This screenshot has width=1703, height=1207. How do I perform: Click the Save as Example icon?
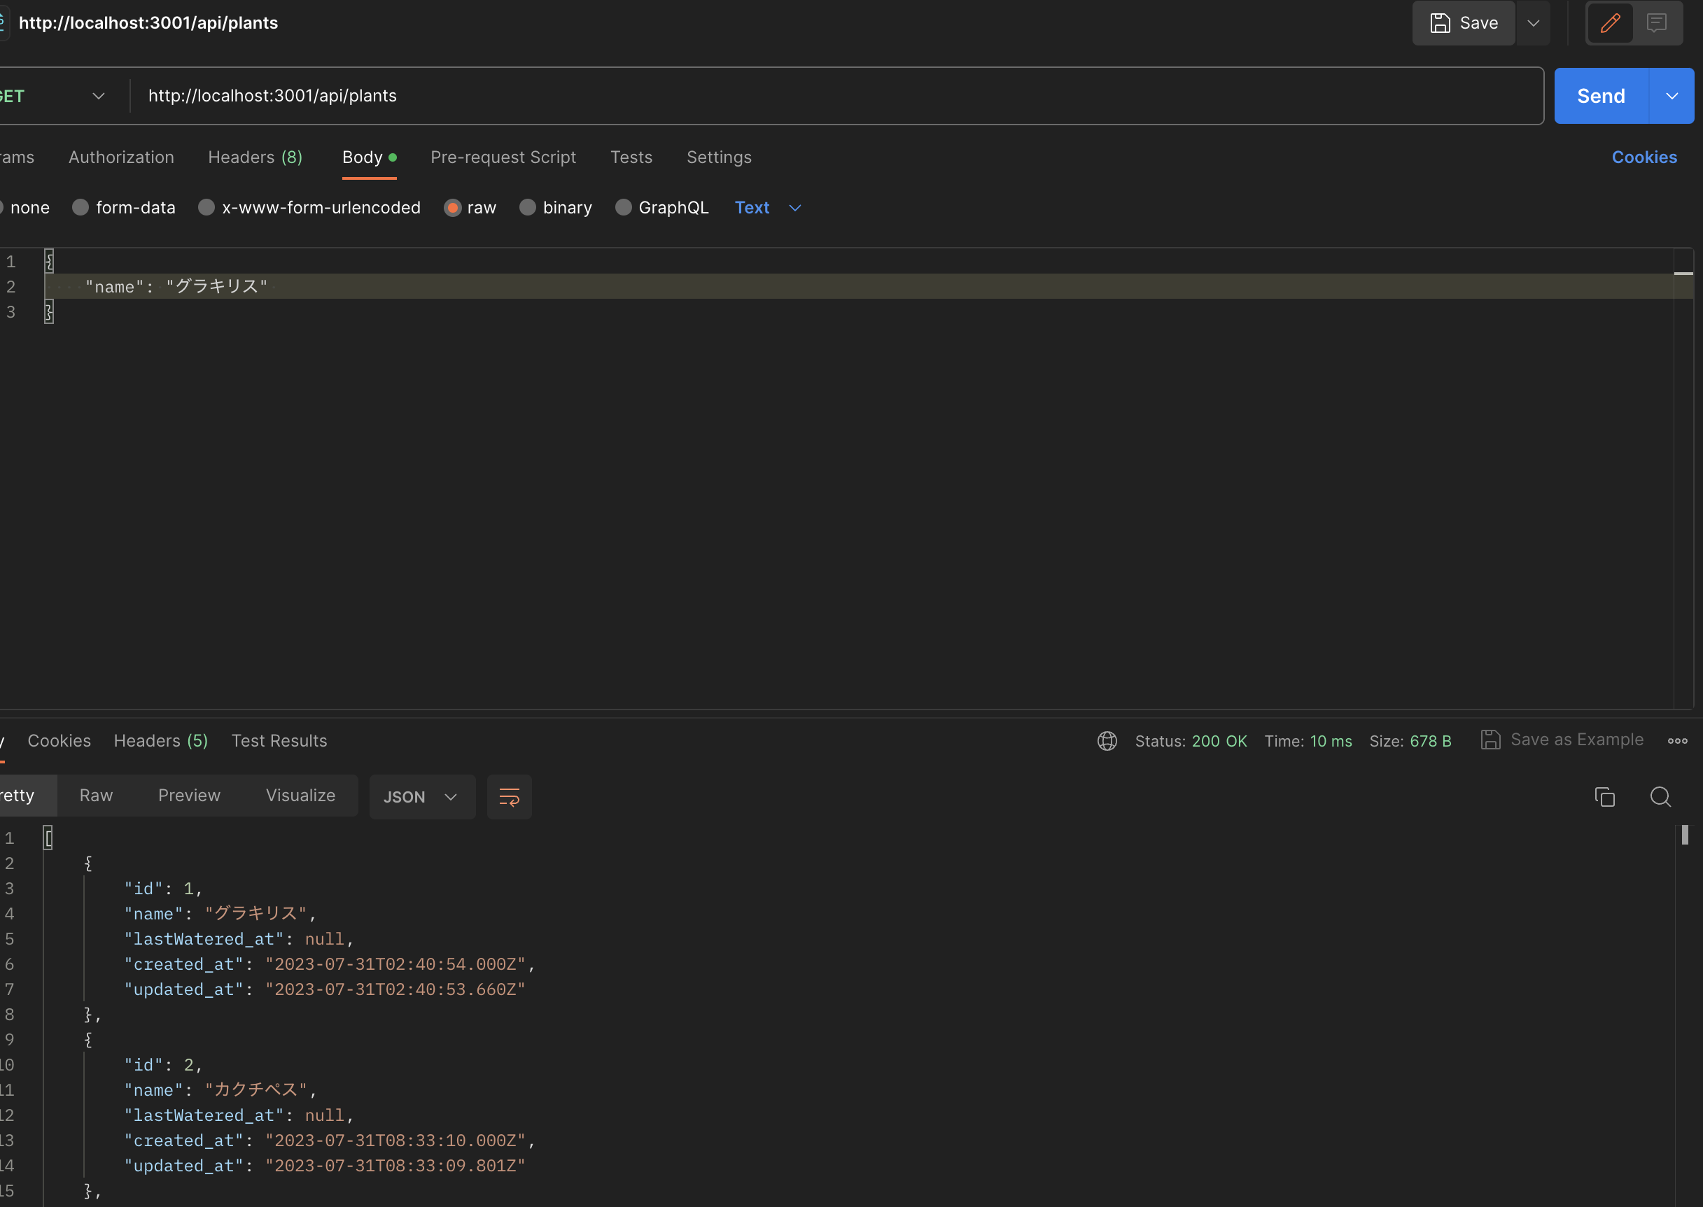click(x=1490, y=740)
